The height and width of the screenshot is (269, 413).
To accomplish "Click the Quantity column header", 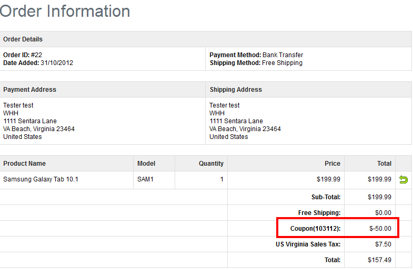I will [211, 164].
